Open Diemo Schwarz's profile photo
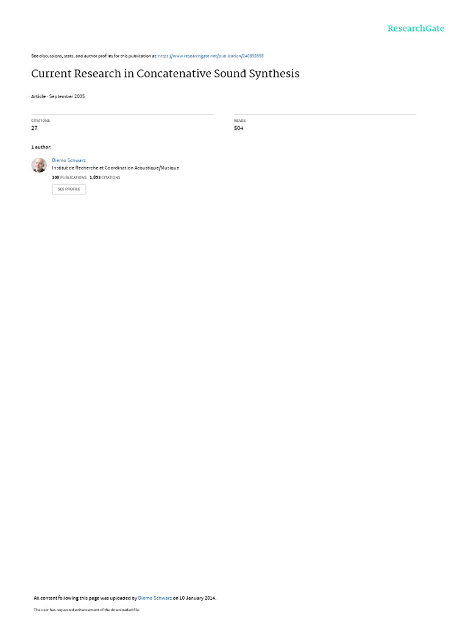This screenshot has height=624, width=468. [39, 165]
